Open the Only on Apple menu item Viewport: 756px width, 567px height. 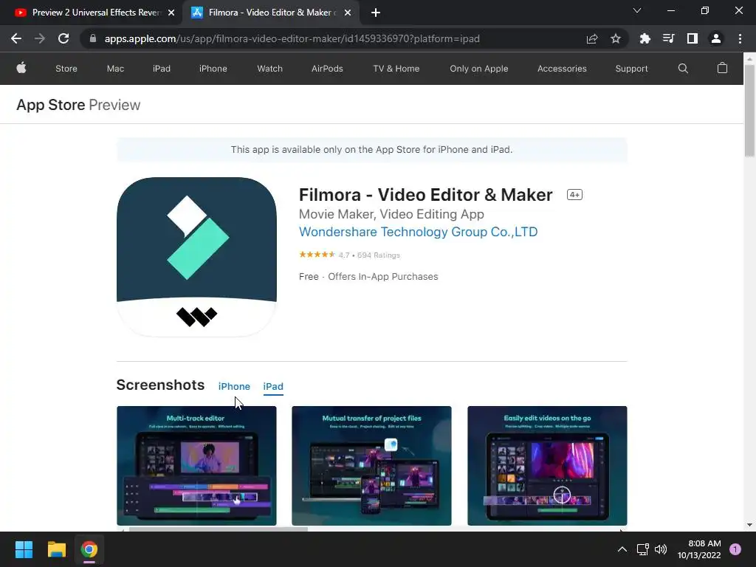(478, 69)
